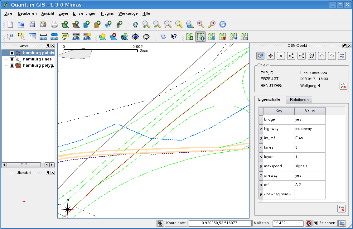Select the Pan map hand tool
Viewport: 353px width, 229px height.
pyautogui.click(x=135, y=24)
